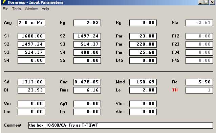Click the Fta field showing -3.61
The image size is (216, 133).
199,23
